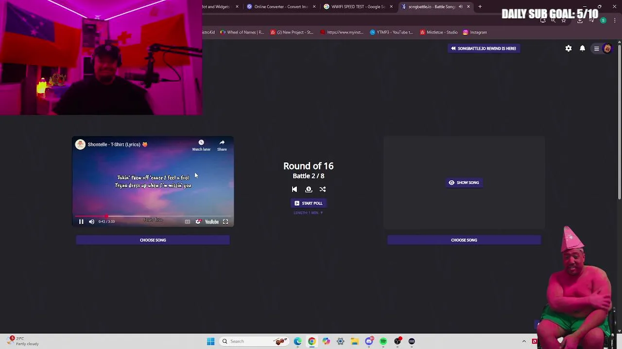Open the Instagram bookmark
This screenshot has width=622, height=349.
pyautogui.click(x=475, y=32)
